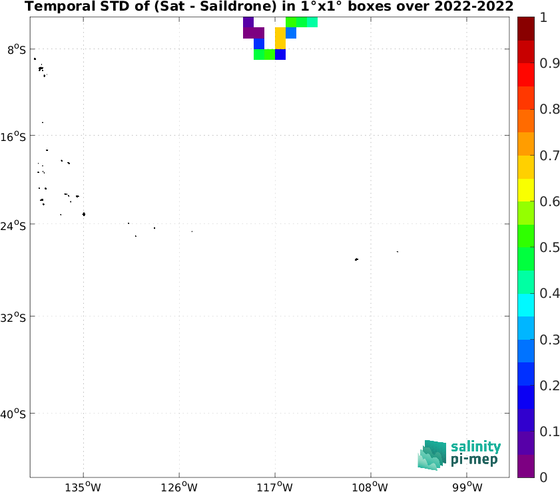The width and height of the screenshot is (560, 492).
Task: Click the colorbar tick label 0.1
Action: pos(549,431)
